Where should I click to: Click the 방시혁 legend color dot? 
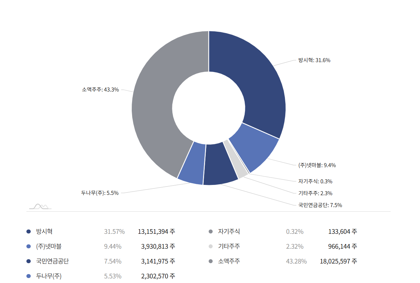(x=29, y=231)
